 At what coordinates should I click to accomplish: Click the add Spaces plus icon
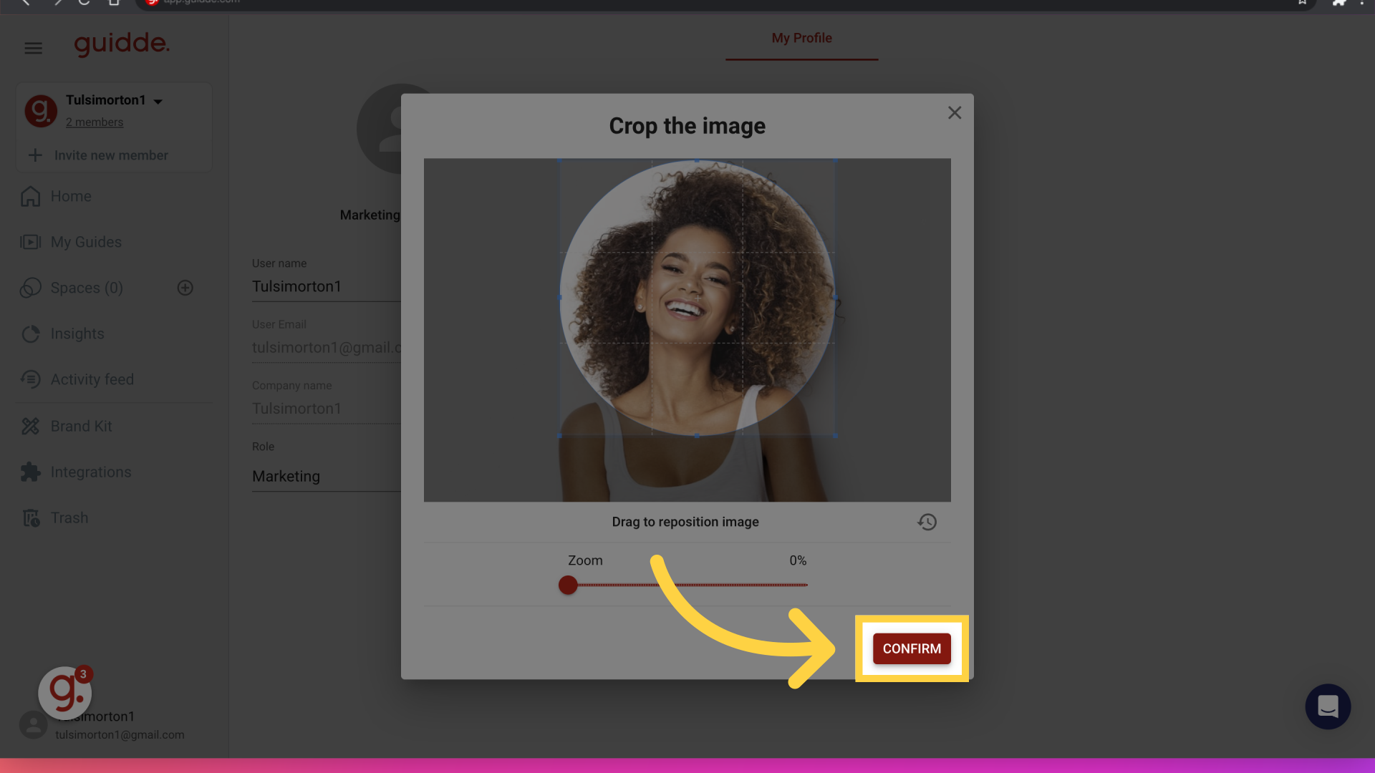pyautogui.click(x=185, y=288)
